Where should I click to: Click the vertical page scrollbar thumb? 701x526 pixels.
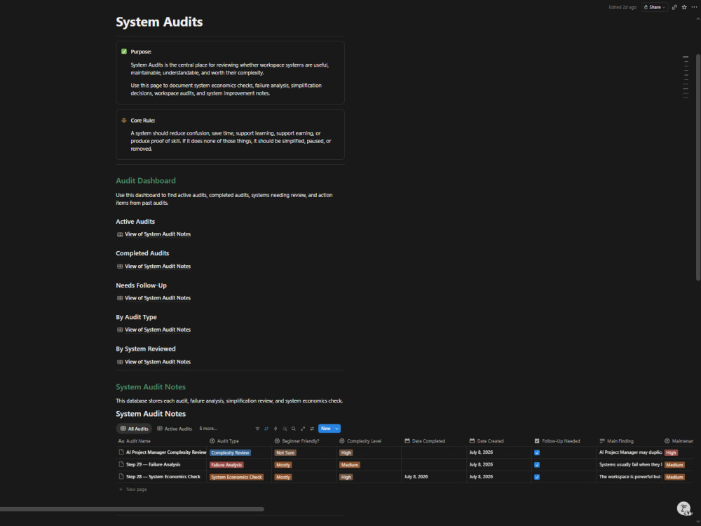tap(698, 168)
